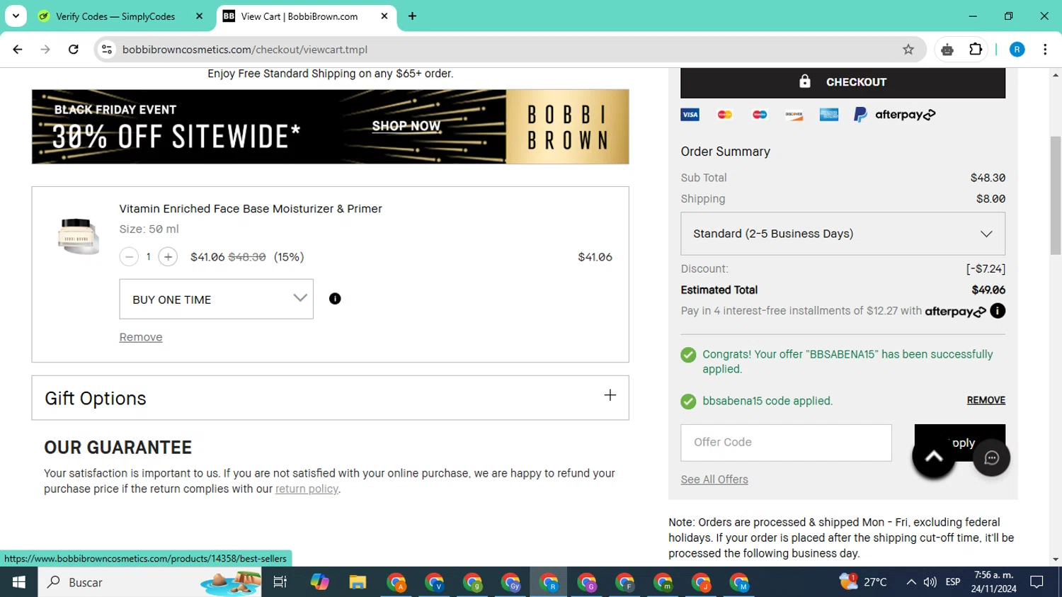The image size is (1062, 597).
Task: Open a new browser tab
Action: pyautogui.click(x=412, y=16)
